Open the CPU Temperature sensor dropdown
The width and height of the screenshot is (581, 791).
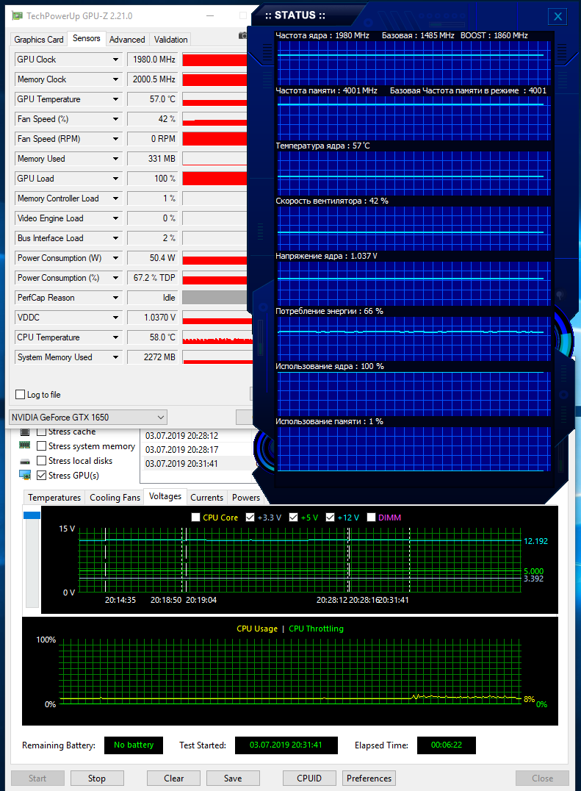click(x=115, y=337)
